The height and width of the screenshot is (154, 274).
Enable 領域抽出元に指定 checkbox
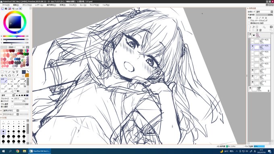point(249,23)
